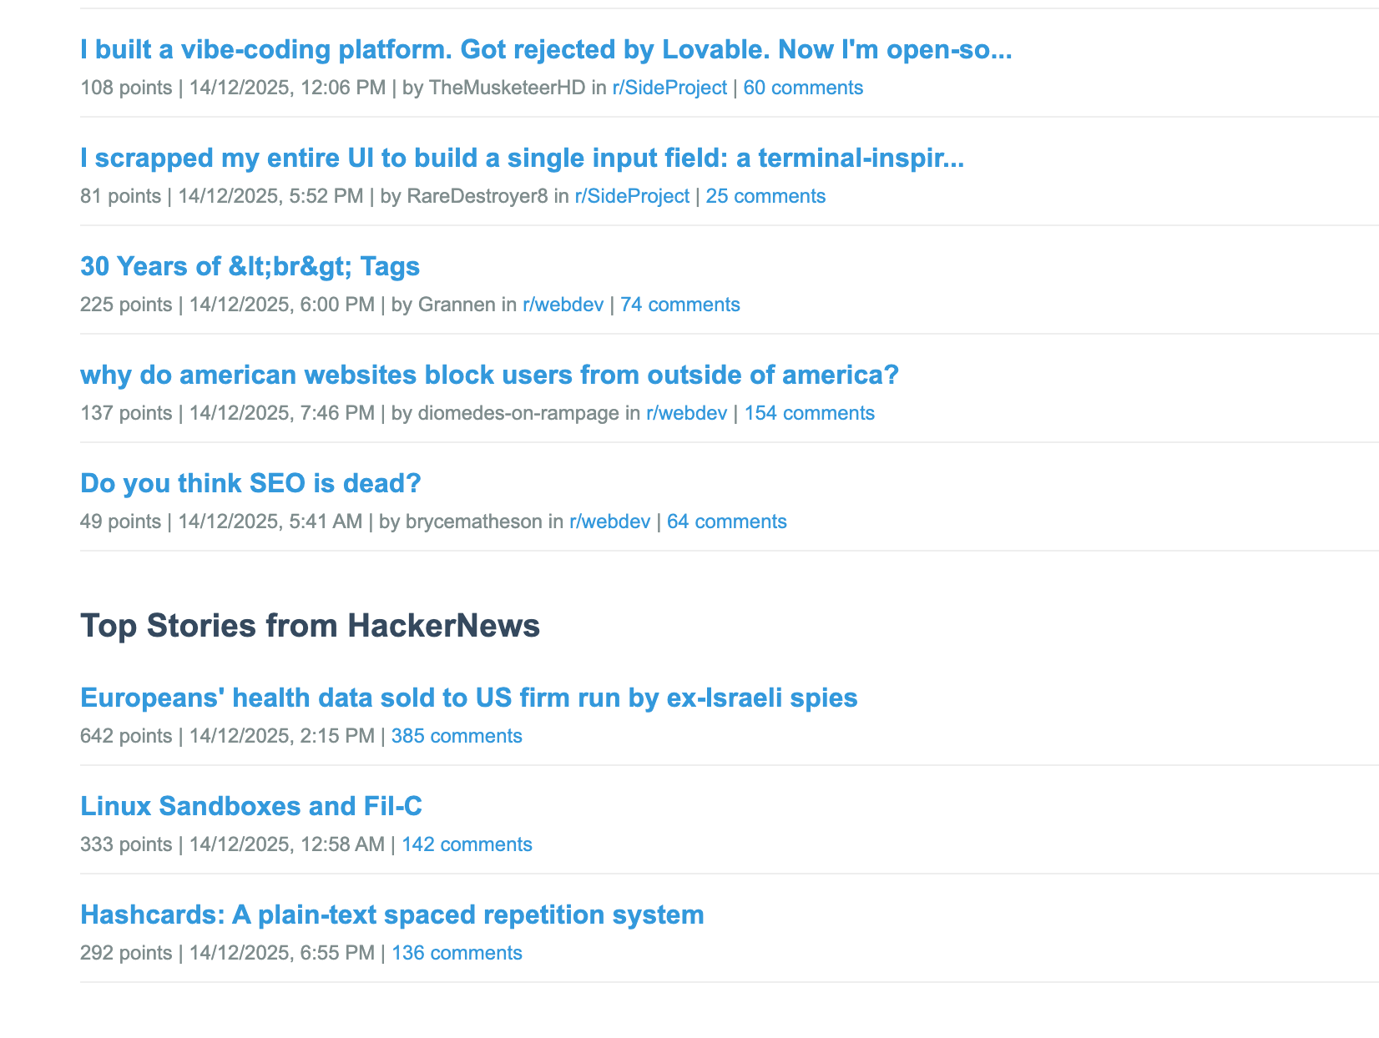
Task: Open r/SideProject link on vibe-coding post
Action: point(669,88)
